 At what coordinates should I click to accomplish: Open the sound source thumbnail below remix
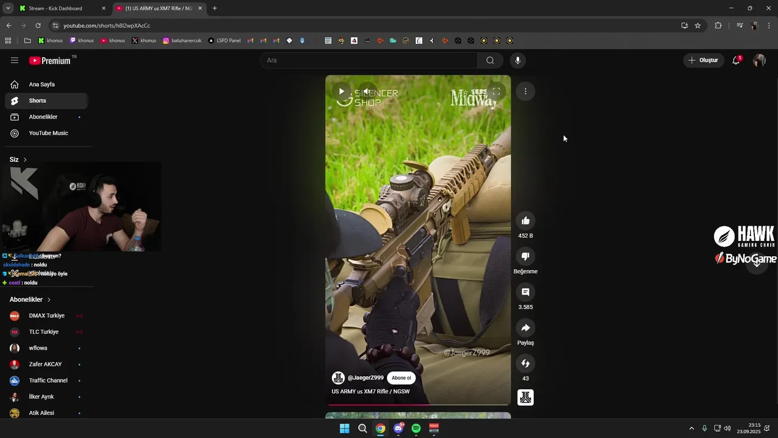pyautogui.click(x=526, y=397)
